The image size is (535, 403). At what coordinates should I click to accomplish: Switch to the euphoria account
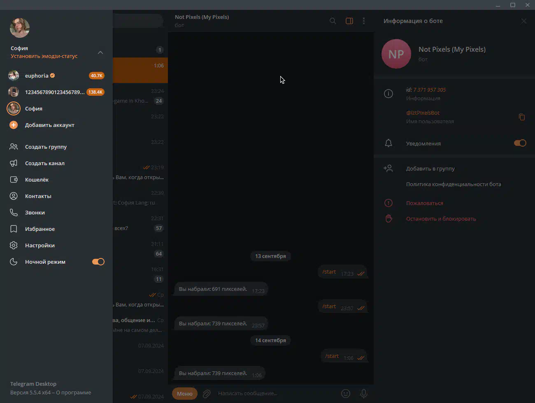(x=37, y=76)
